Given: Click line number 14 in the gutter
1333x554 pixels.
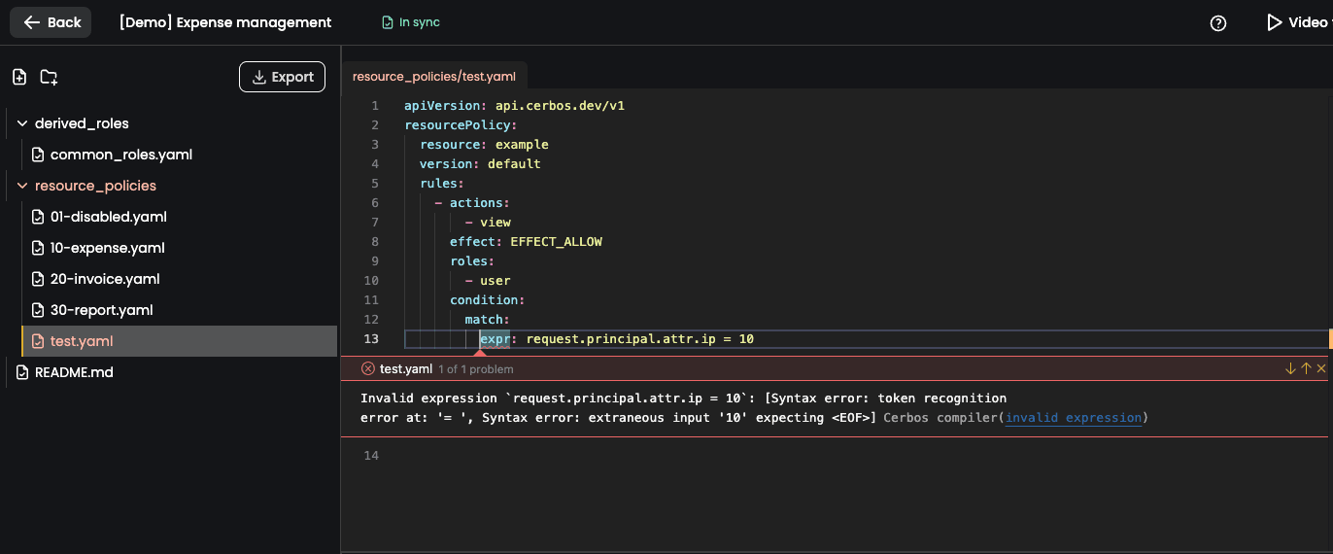Looking at the screenshot, I should pos(371,456).
